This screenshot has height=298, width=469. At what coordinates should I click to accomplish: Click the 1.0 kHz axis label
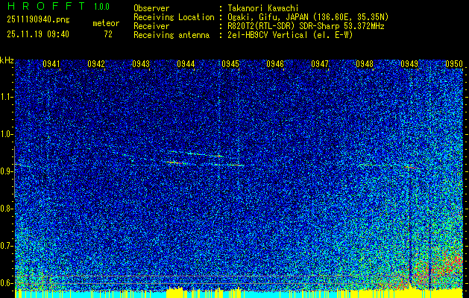6,134
